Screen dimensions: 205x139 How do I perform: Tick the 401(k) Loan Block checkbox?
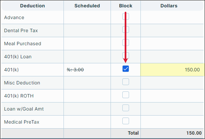pos(126,56)
